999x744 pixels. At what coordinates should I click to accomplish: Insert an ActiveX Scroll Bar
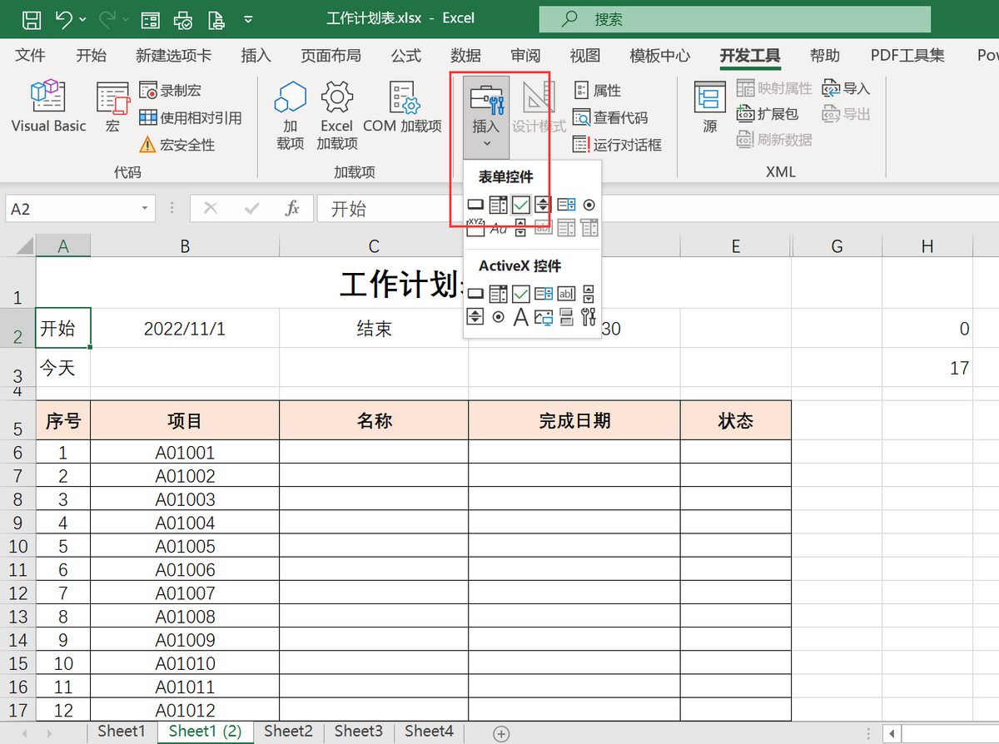(x=589, y=293)
